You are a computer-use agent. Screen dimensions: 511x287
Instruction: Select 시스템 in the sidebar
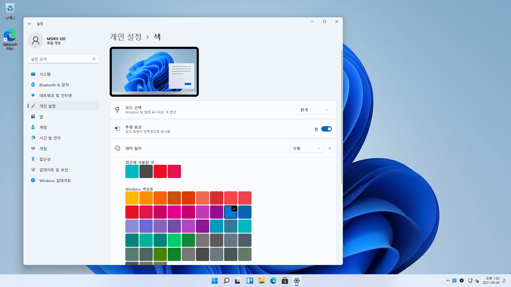click(x=63, y=74)
